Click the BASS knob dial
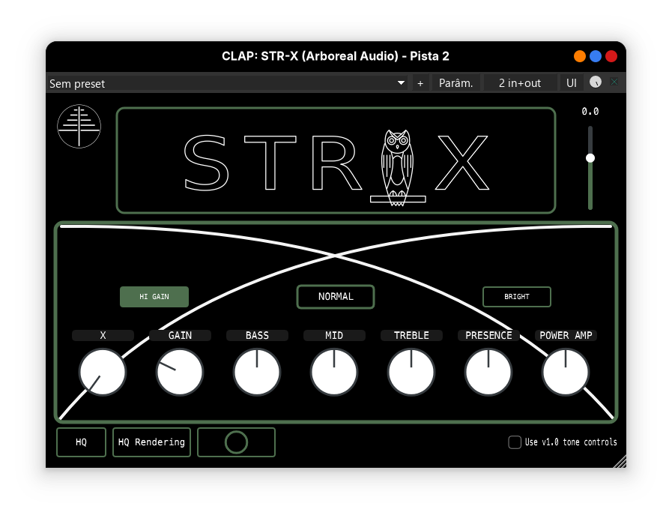 coord(257,373)
